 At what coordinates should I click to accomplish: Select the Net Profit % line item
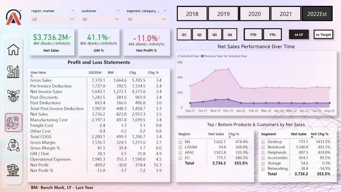click(41, 170)
